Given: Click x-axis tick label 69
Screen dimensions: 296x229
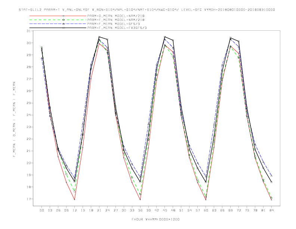Looking at the screenshot, I should pos(231,210).
